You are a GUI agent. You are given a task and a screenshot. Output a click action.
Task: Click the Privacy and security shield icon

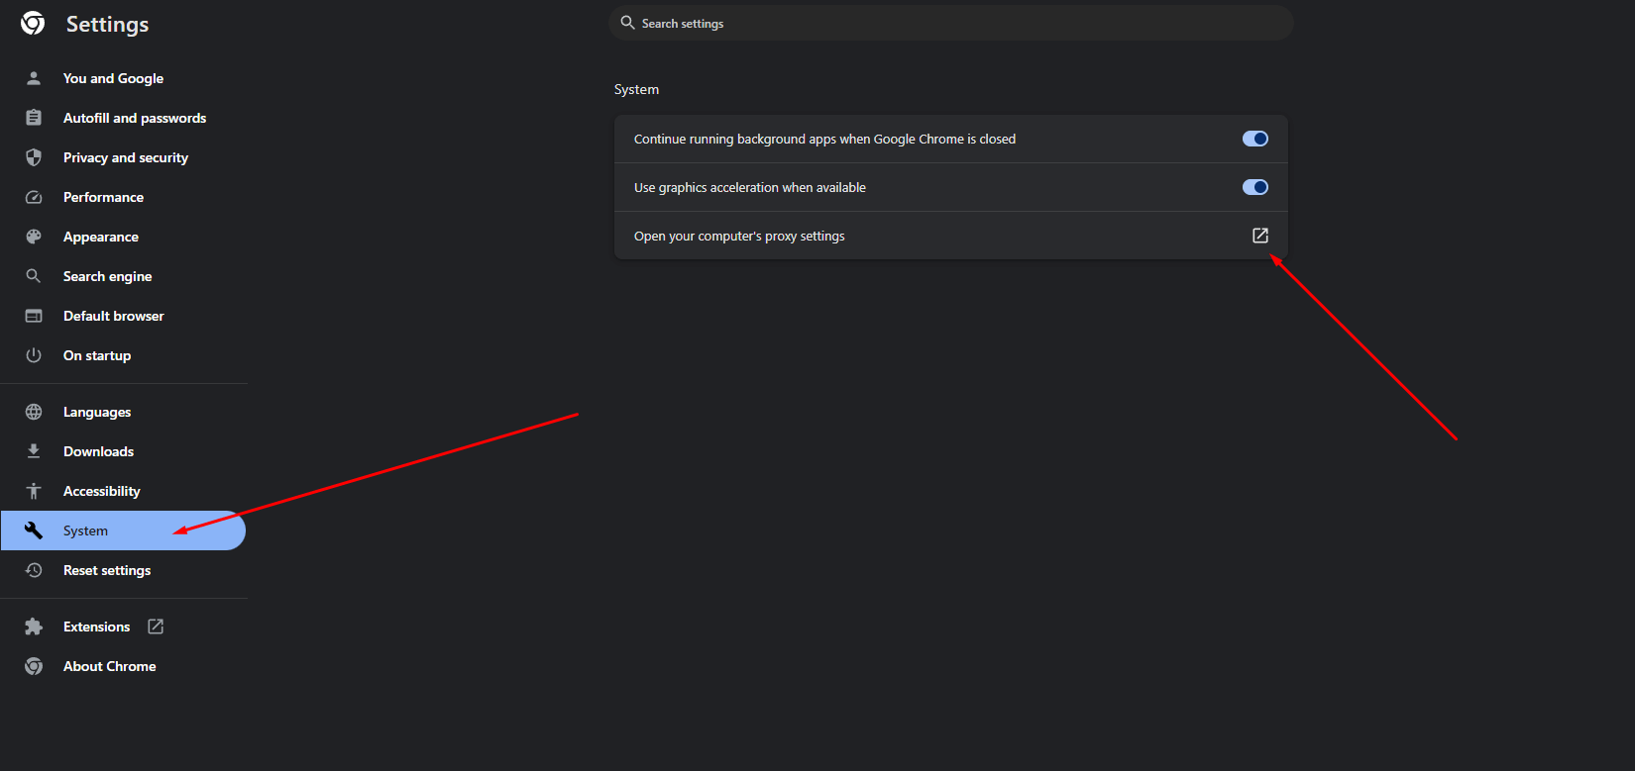34,156
